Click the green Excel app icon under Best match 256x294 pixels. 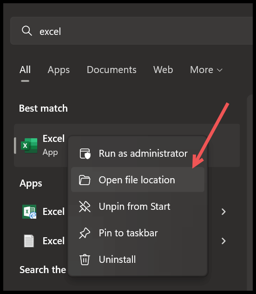(29, 146)
